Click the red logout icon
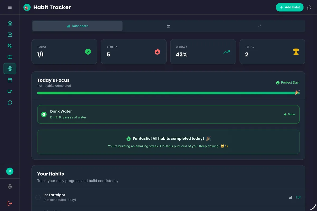The height and width of the screenshot is (211, 317). click(x=10, y=203)
